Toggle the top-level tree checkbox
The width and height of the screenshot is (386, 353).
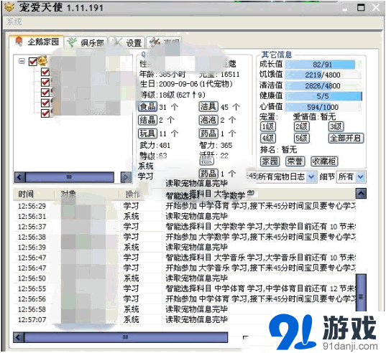tap(33, 62)
